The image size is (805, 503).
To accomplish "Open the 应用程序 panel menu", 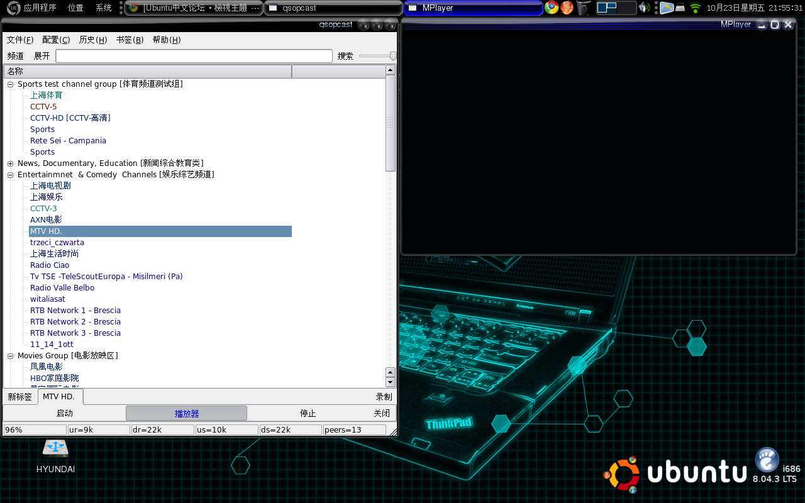I will click(x=40, y=8).
